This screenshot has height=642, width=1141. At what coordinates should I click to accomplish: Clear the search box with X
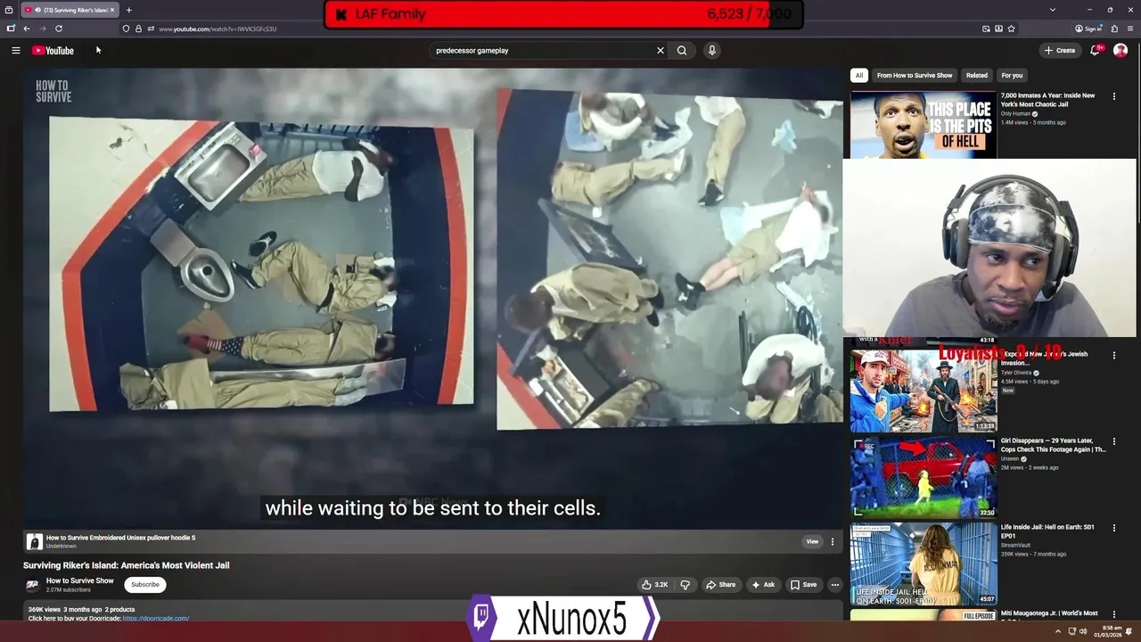pos(661,51)
